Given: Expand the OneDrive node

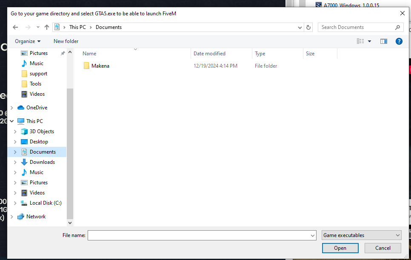Looking at the screenshot, I should 12,108.
